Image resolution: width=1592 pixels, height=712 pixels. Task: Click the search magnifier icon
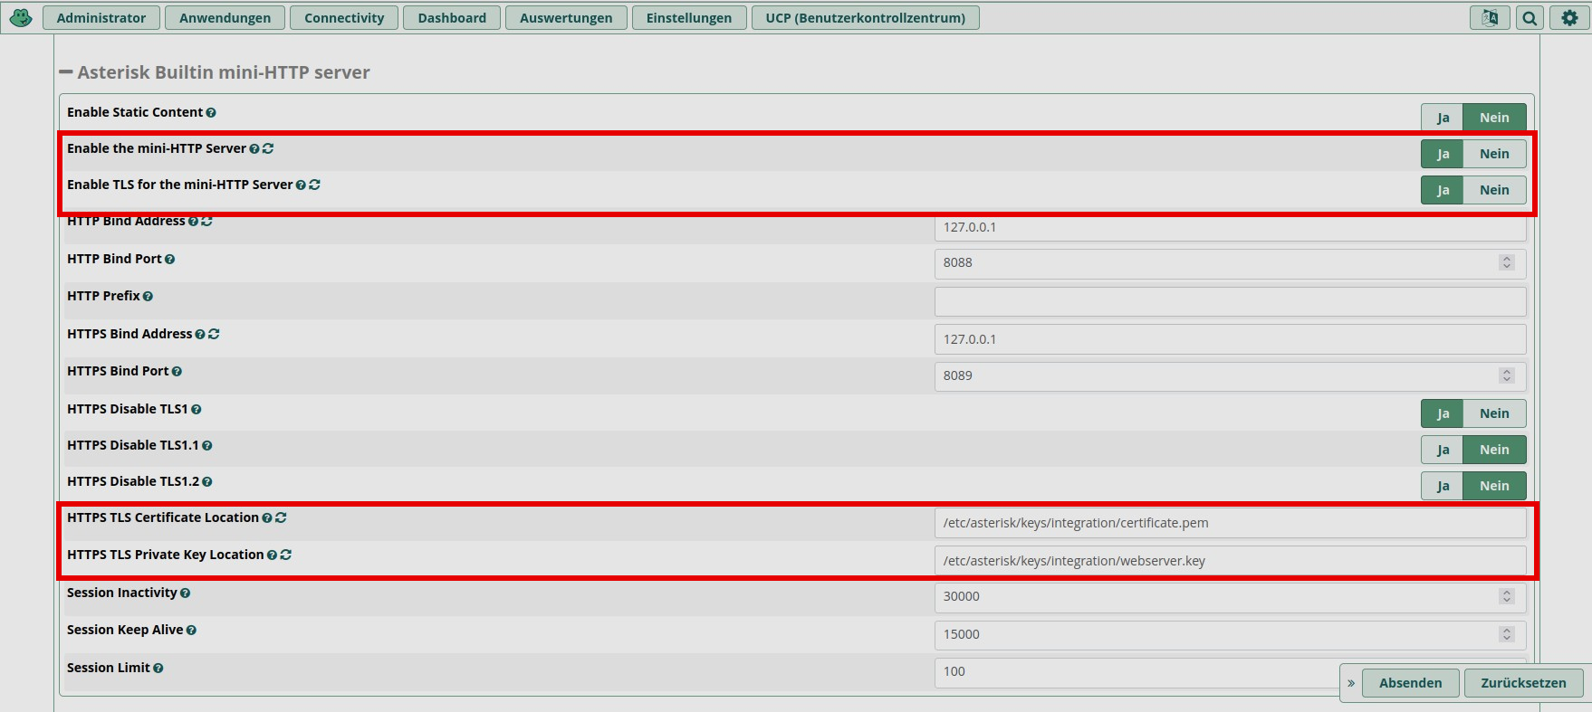tap(1530, 18)
